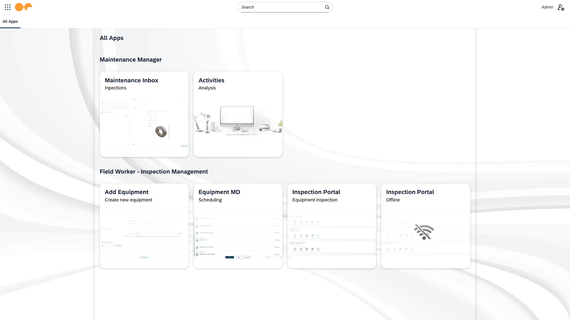The width and height of the screenshot is (570, 320).
Task: Open the app launcher grid menu
Action: click(x=7, y=7)
